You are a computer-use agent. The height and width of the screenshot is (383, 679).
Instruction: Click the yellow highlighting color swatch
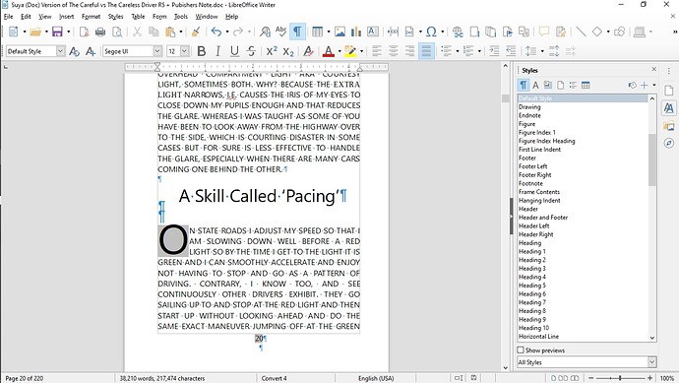(x=350, y=51)
